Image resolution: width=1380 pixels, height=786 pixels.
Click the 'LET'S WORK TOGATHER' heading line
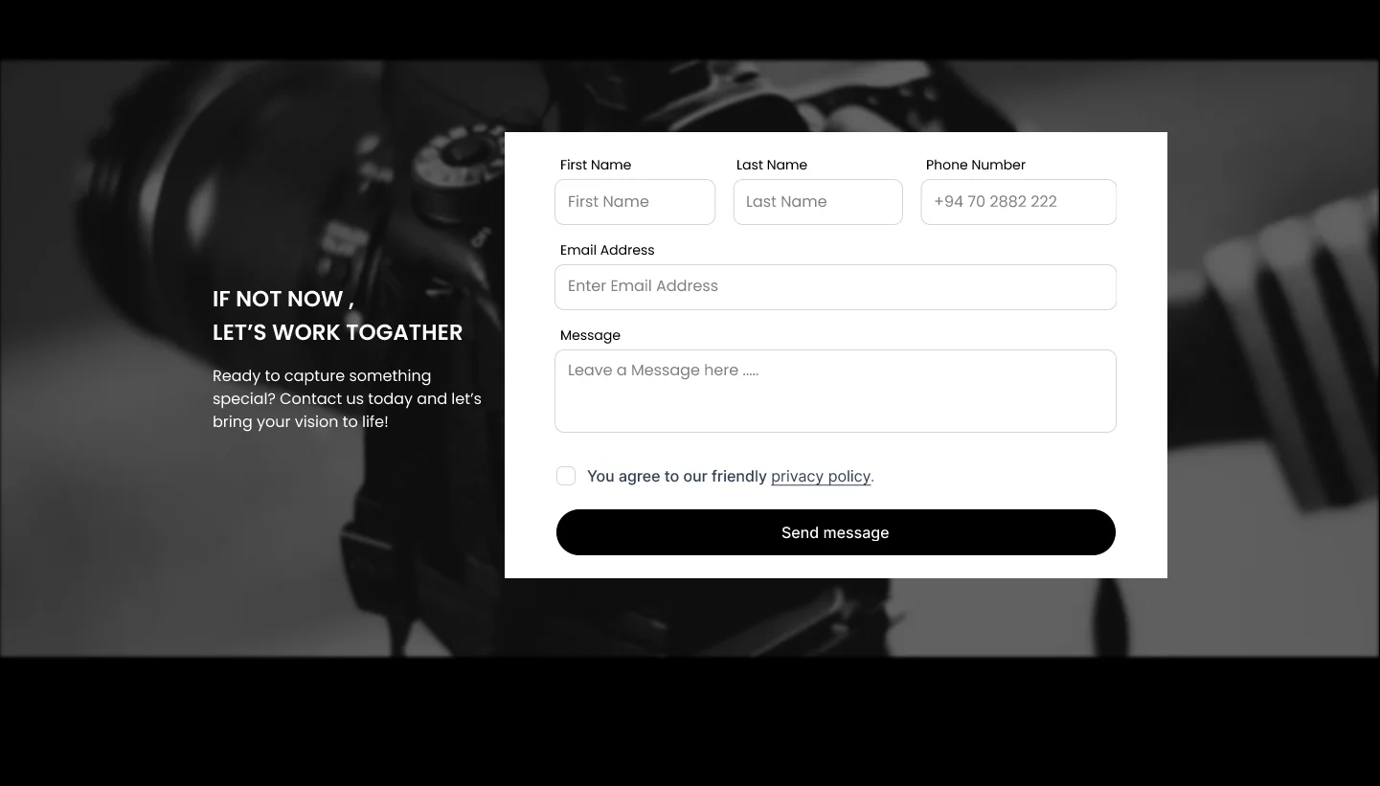337,332
